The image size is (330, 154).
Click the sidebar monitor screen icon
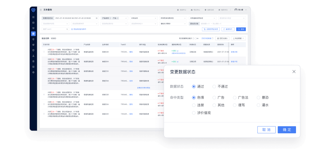click(x=33, y=28)
